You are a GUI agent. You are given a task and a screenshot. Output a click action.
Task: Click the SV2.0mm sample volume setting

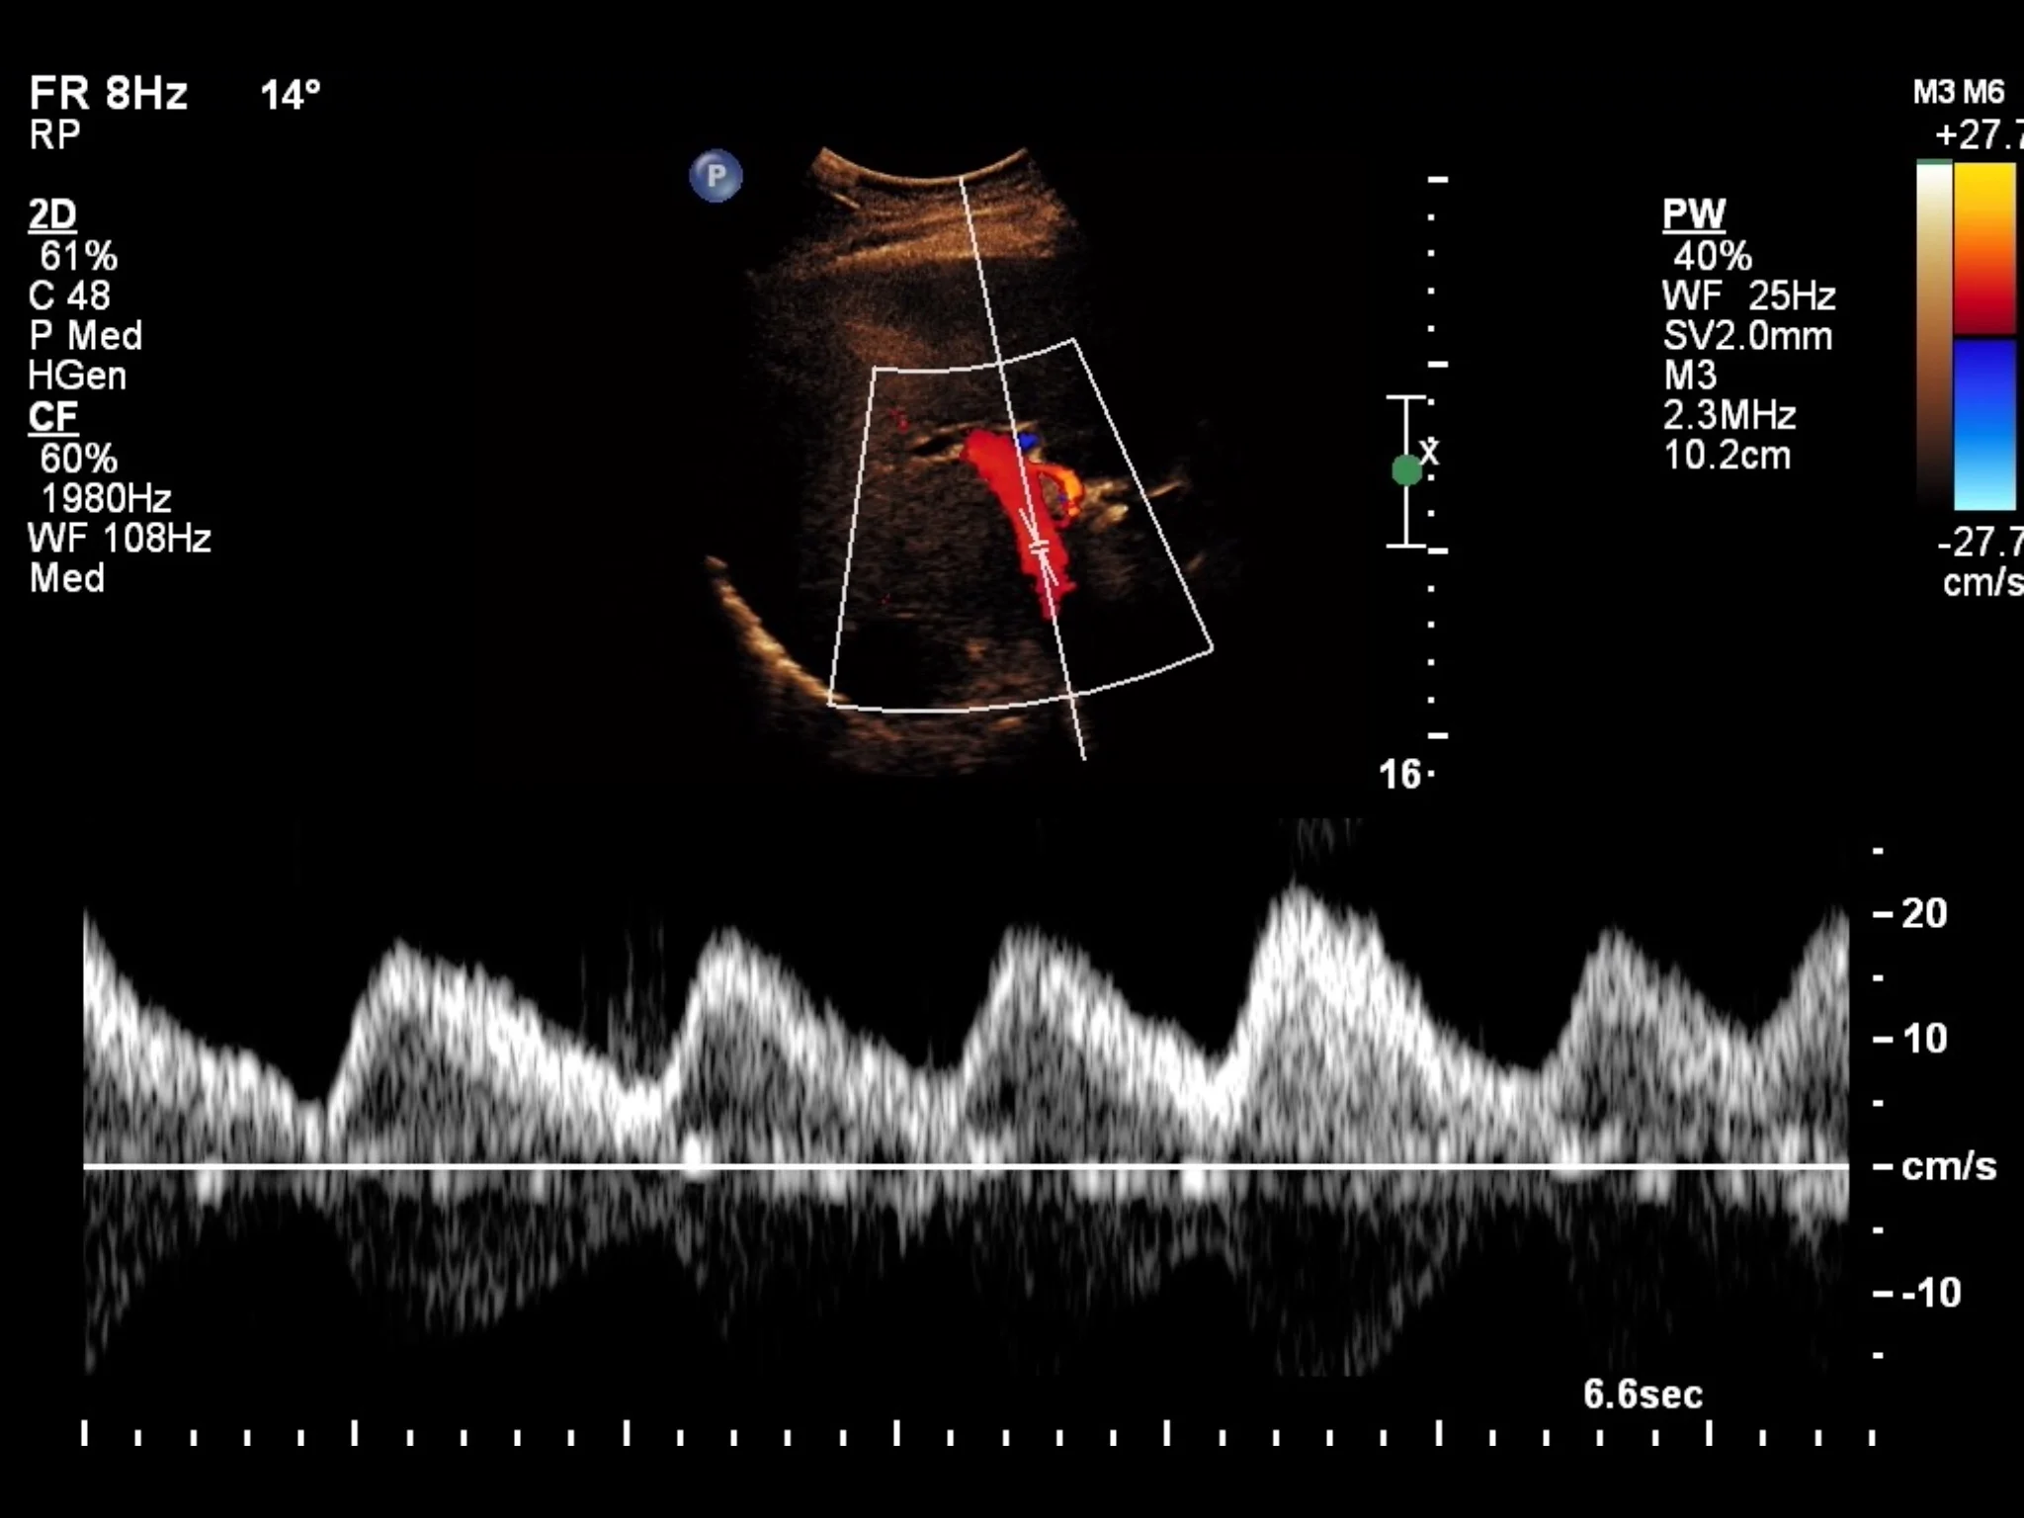(1746, 336)
